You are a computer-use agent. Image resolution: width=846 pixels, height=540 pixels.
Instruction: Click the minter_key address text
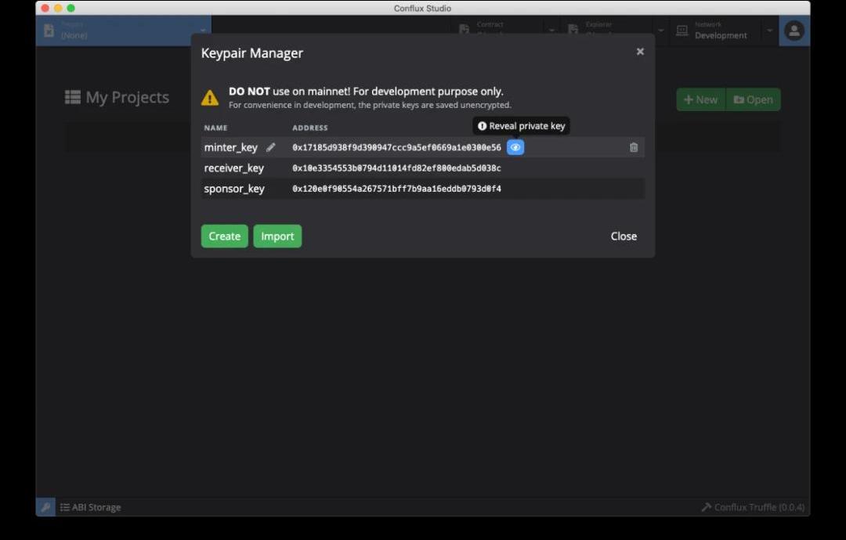(396, 147)
